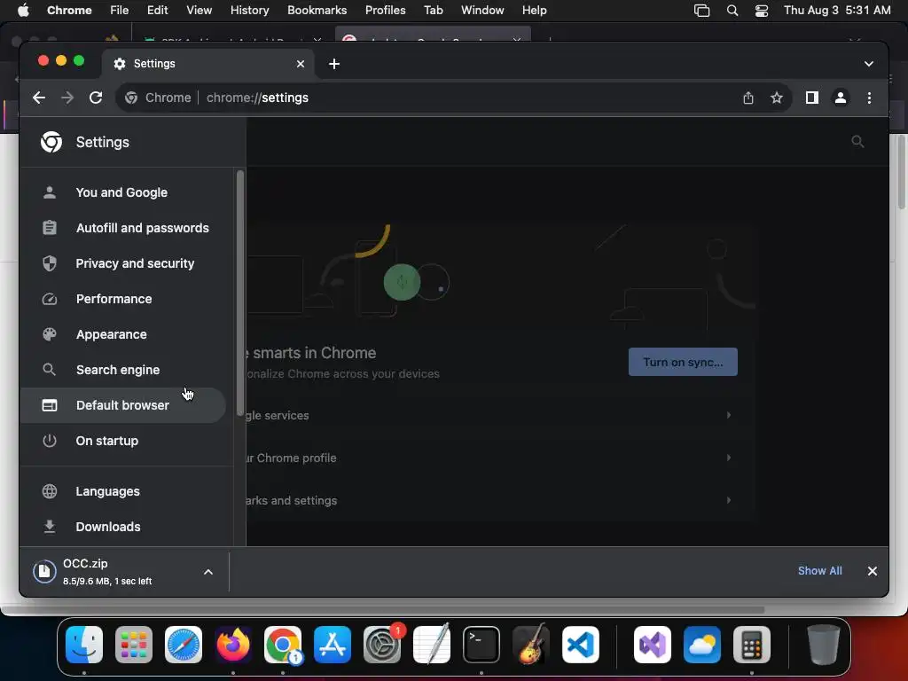Open the Edit menu
908x681 pixels.
[158, 10]
